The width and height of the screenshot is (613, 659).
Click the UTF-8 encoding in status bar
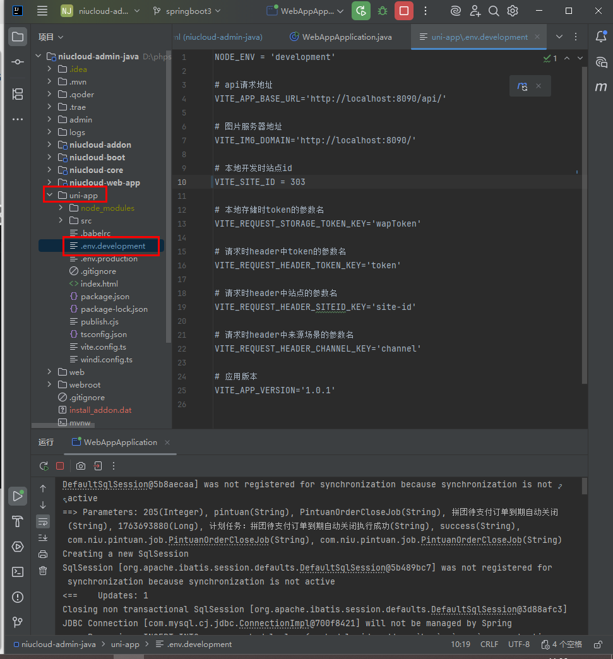[519, 644]
